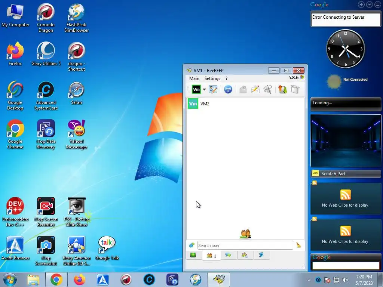Minimize the Google sidebar with the minus button
The width and height of the screenshot is (383, 287).
pos(377,4)
